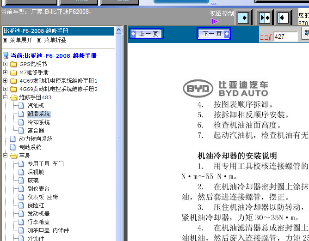Image resolution: width=309 pixels, height=241 pixels.
Task: Click the open folder icon for 维修手册483
Action: coord(13,97)
